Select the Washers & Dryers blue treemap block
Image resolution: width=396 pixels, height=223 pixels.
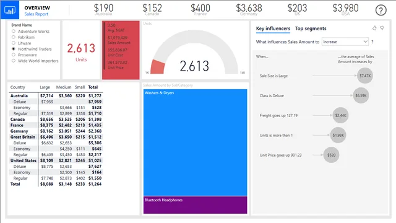tap(196, 142)
